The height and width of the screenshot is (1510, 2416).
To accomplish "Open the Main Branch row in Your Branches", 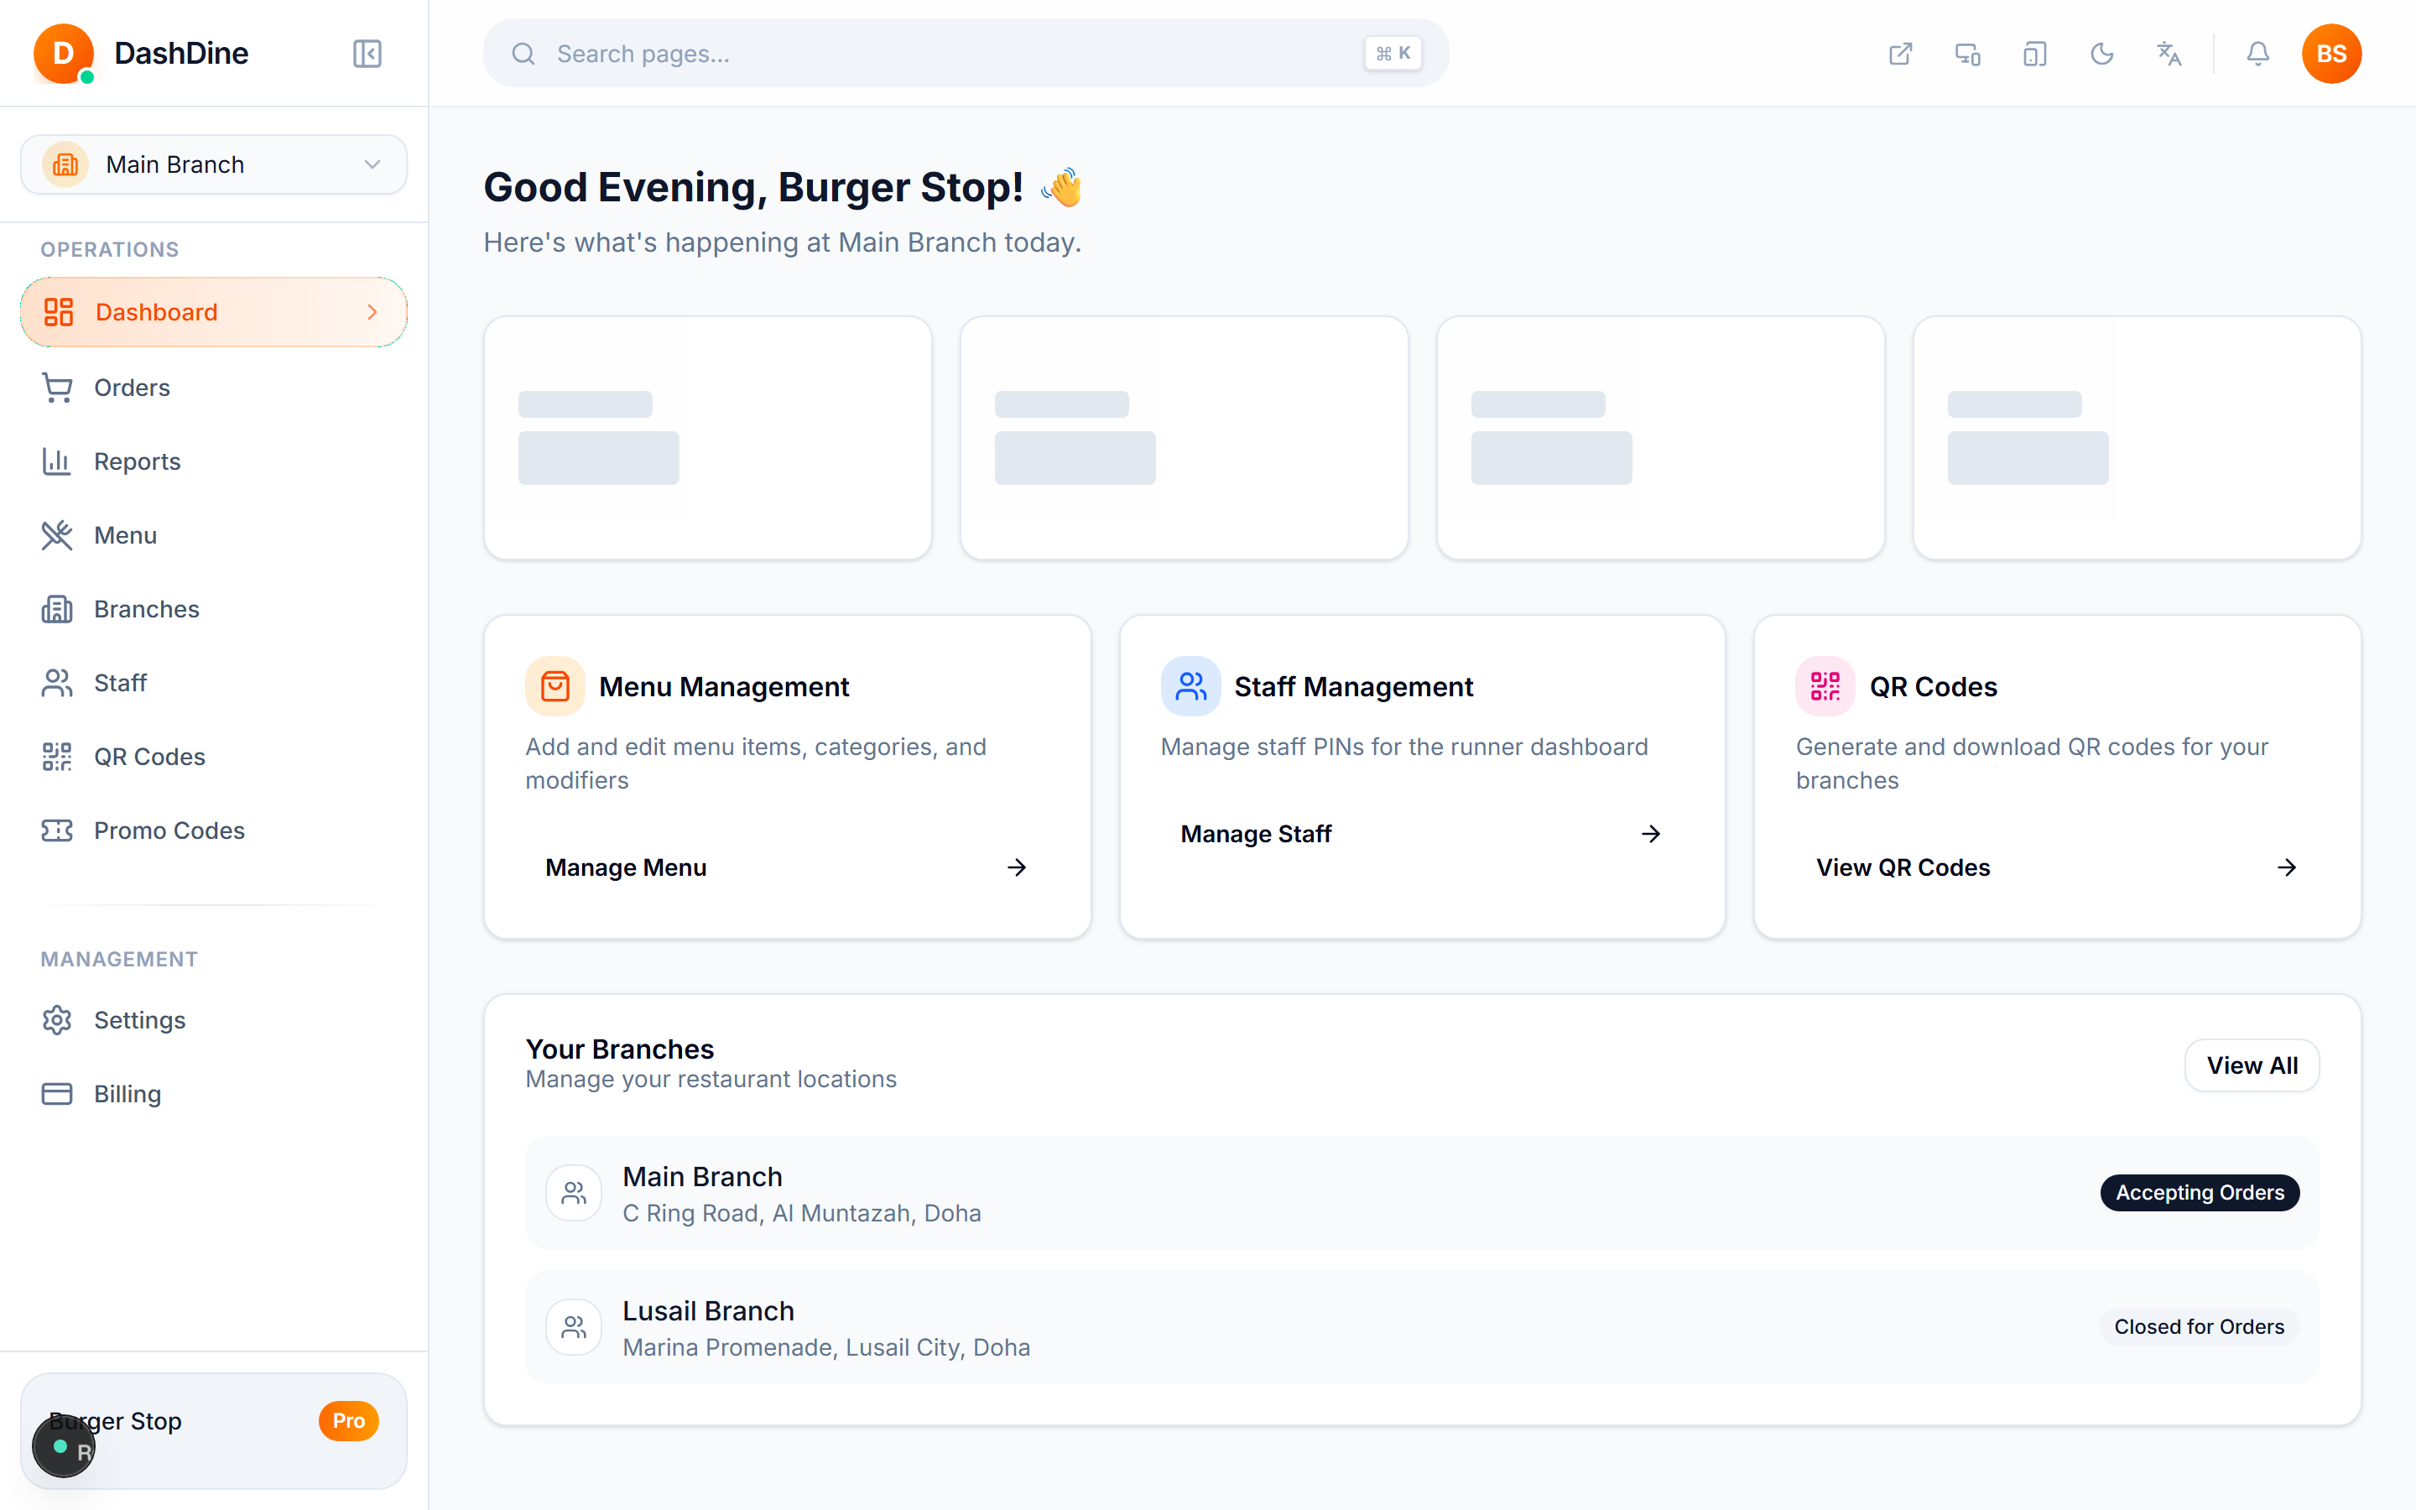I will pos(1422,1194).
